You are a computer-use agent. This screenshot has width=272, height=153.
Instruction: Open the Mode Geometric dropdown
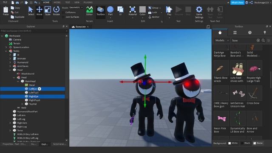pyautogui.click(x=76, y=8)
